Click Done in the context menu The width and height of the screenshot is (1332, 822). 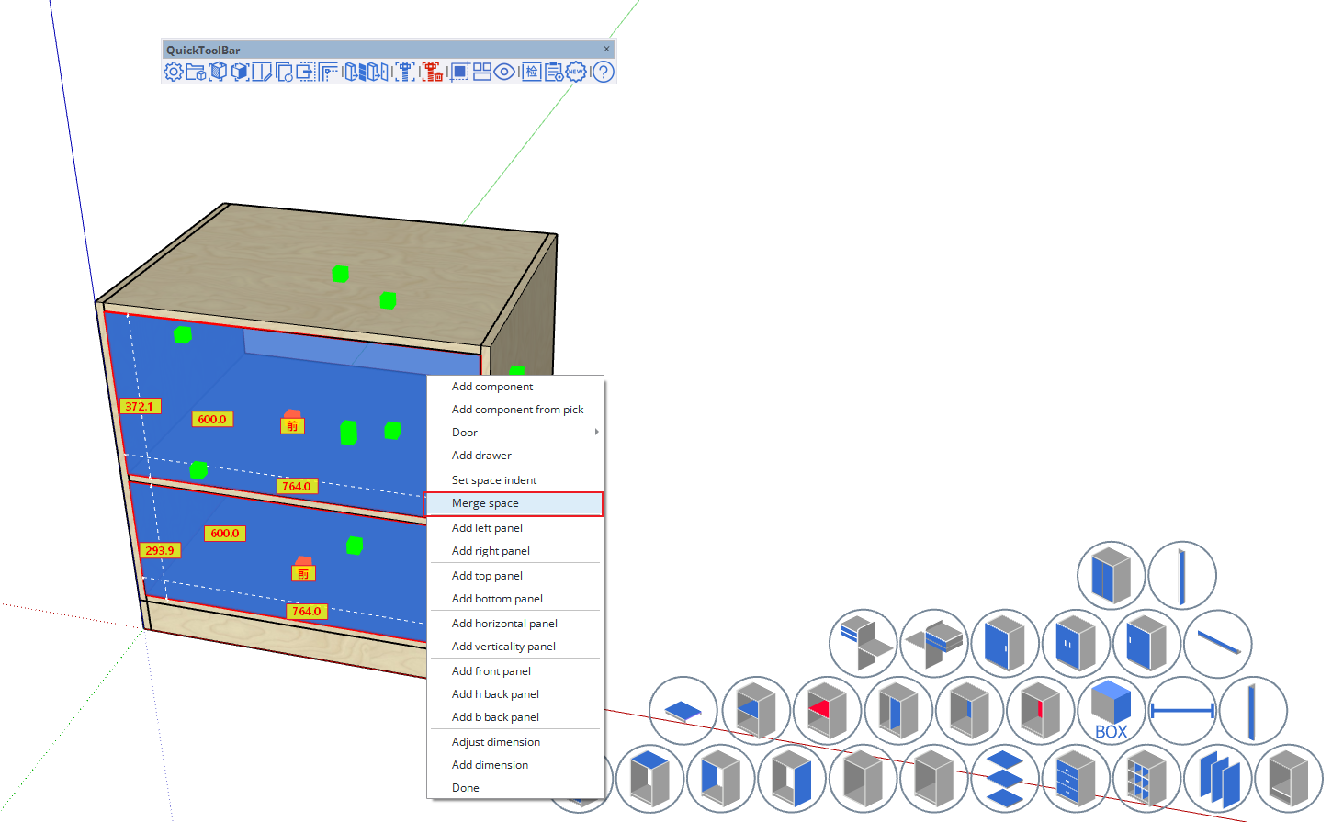click(465, 788)
